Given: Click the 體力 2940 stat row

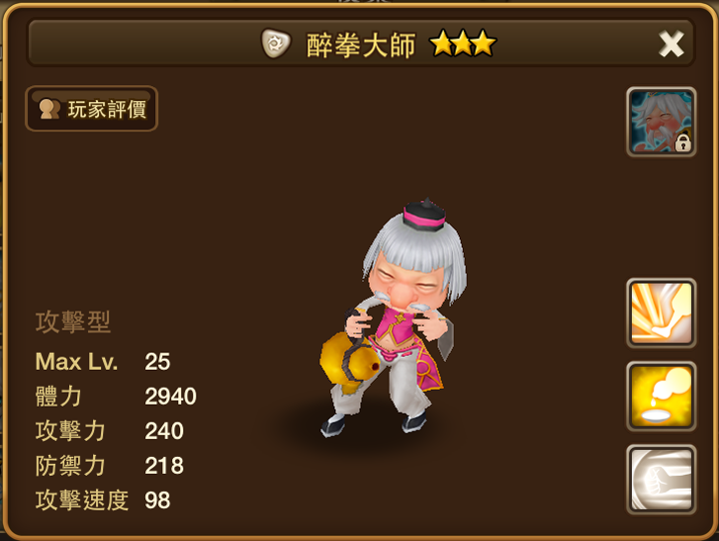Looking at the screenshot, I should tap(116, 397).
